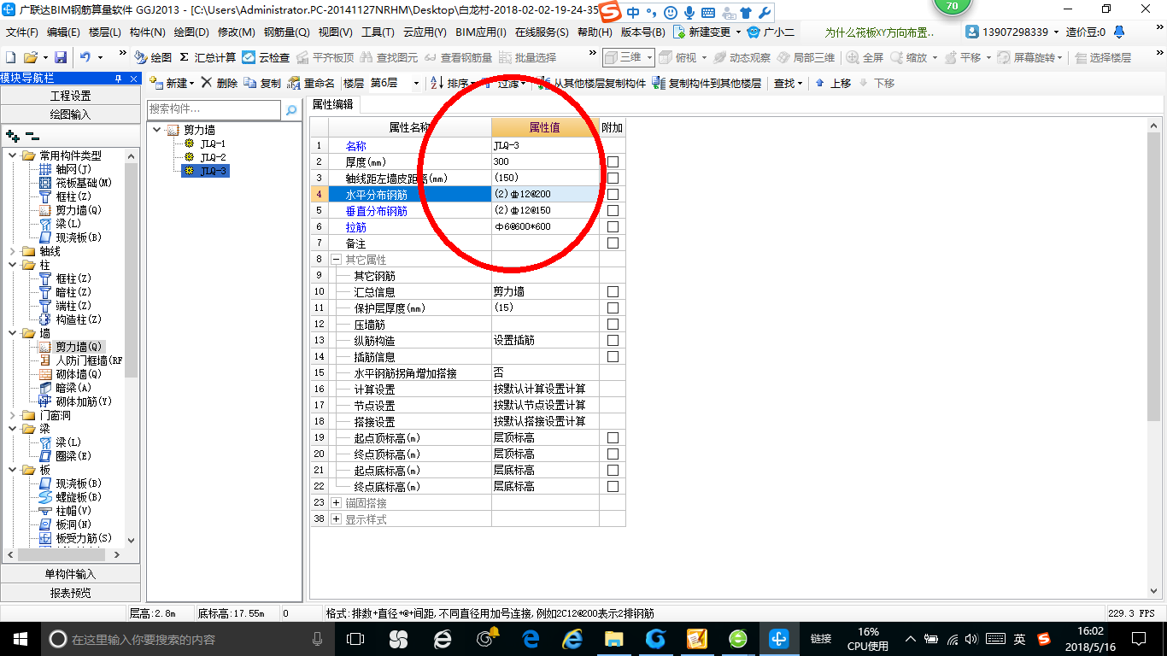Screen dimensions: 1167x656
Task: Click 删除 delete component button
Action: click(x=220, y=83)
